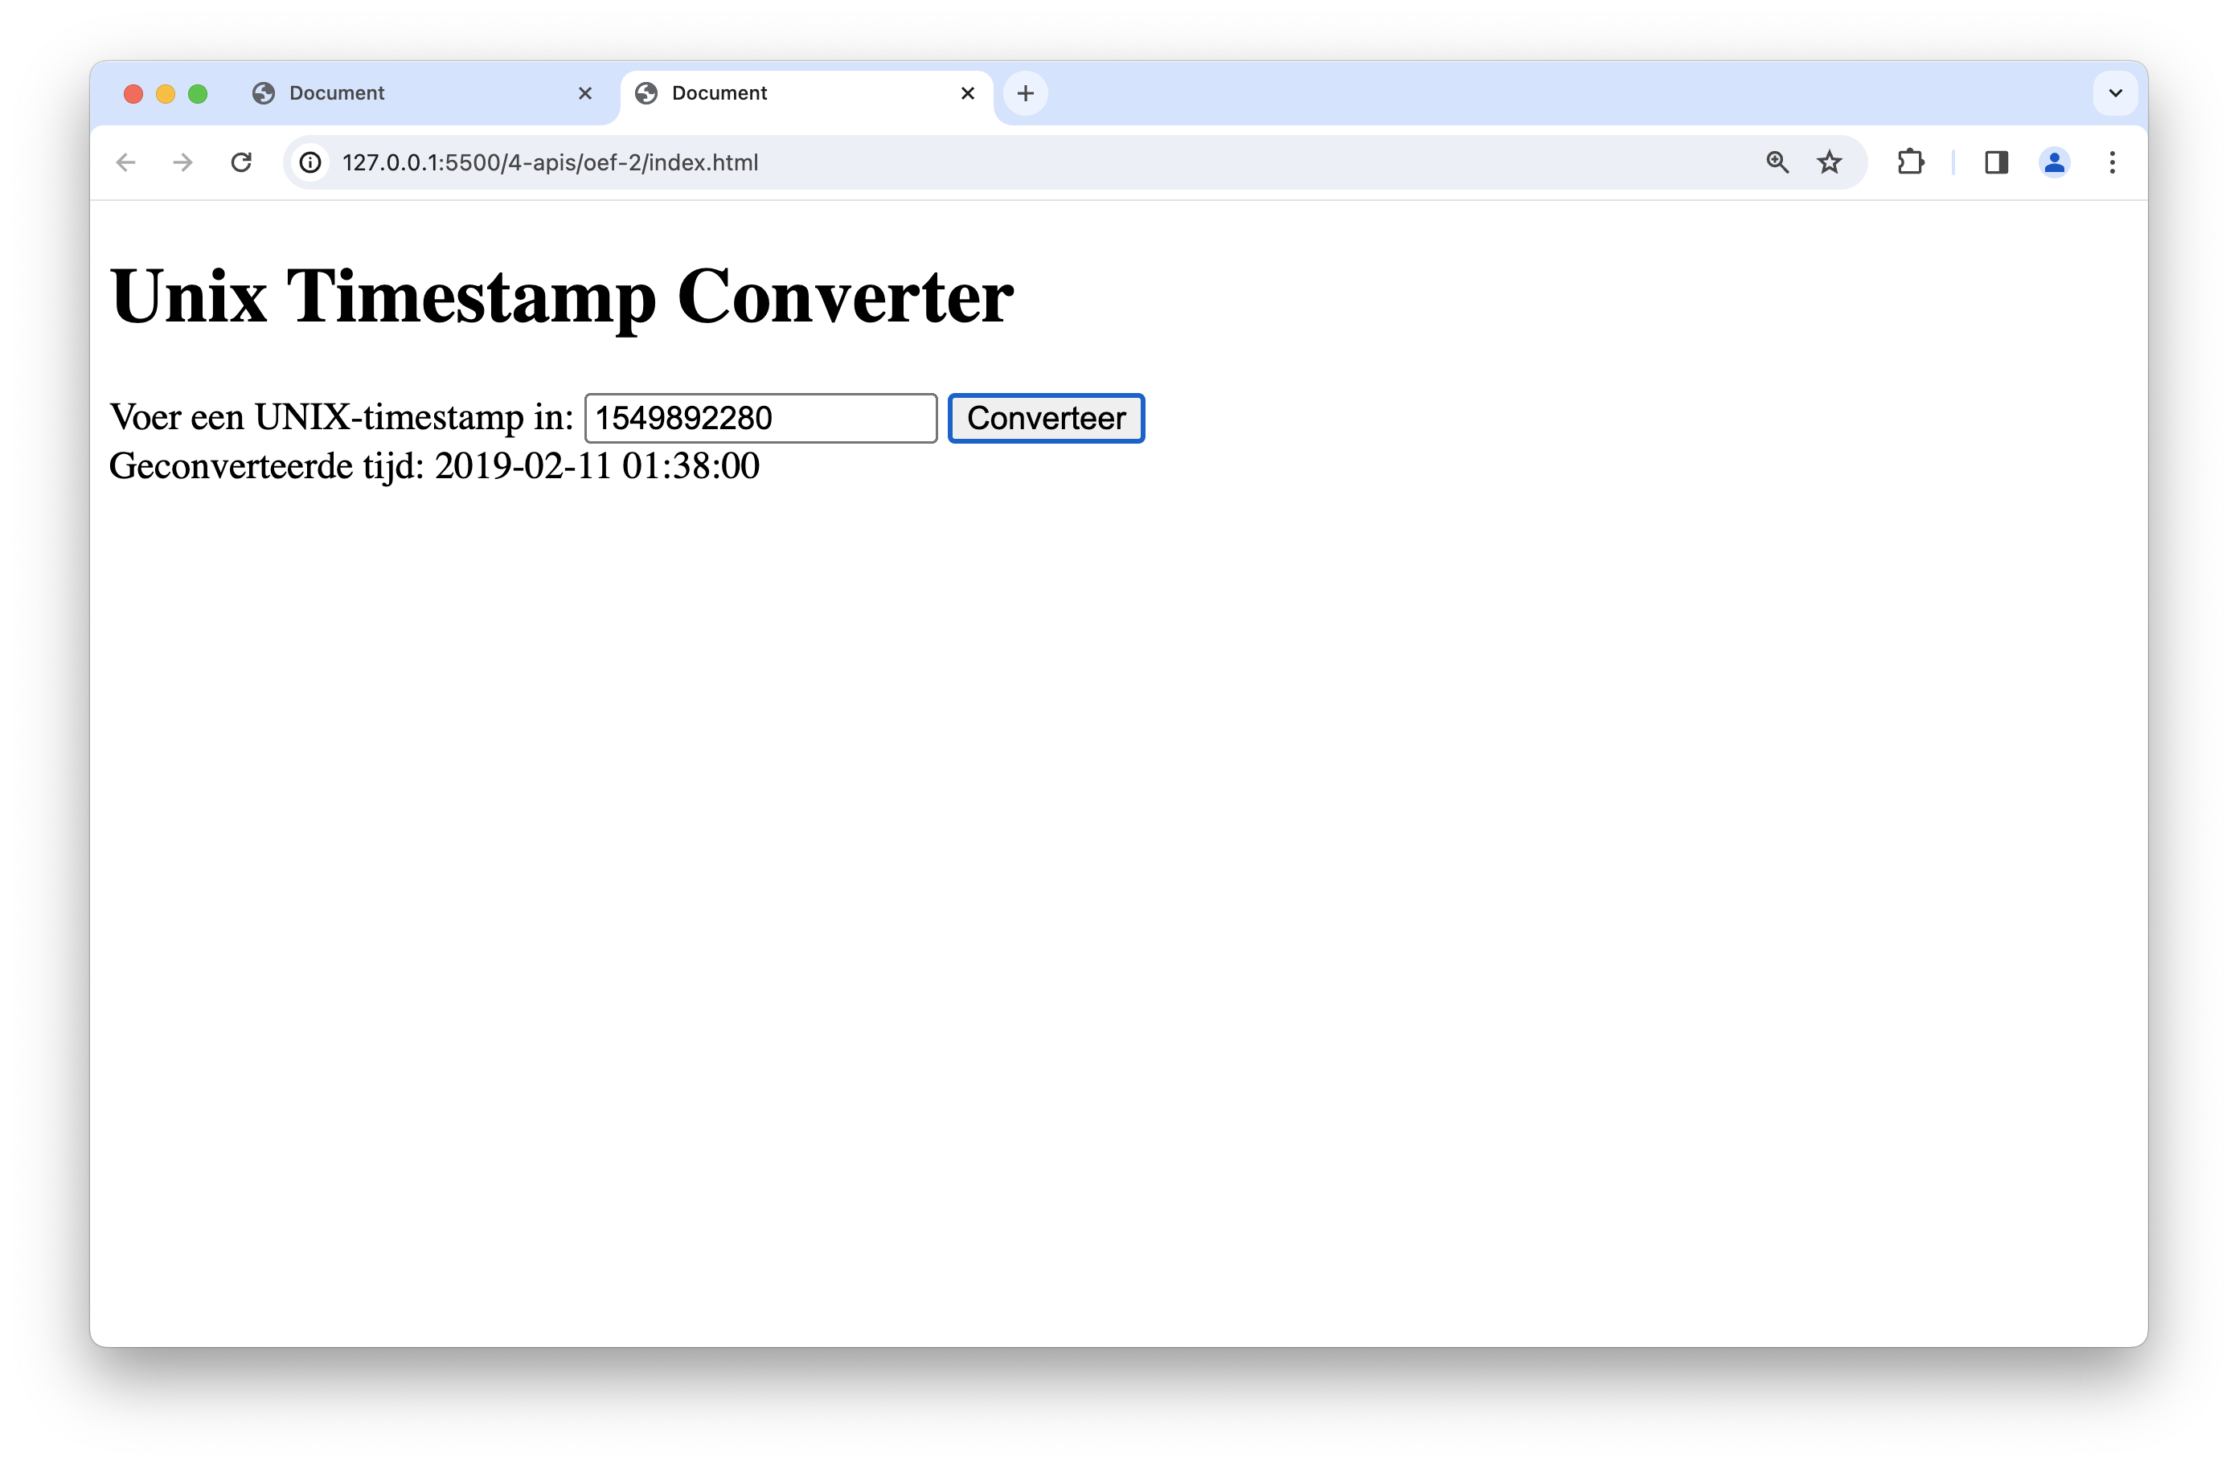Open the user profile avatar

(x=2054, y=162)
